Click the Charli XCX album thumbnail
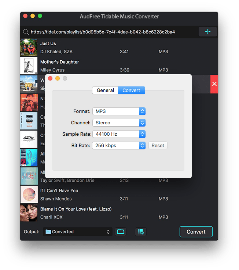 click(29, 213)
